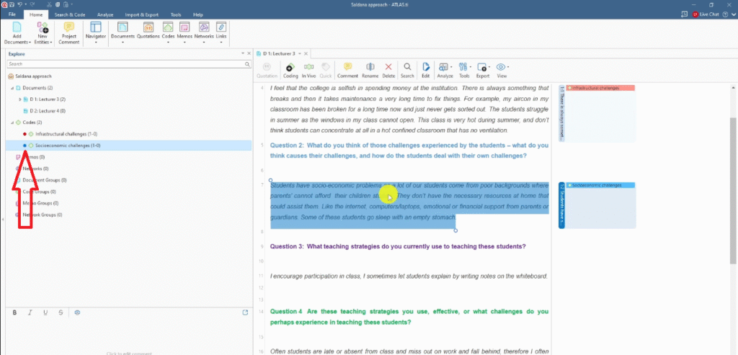Click the In Vivo coding icon
This screenshot has width=738, height=355.
308,69
